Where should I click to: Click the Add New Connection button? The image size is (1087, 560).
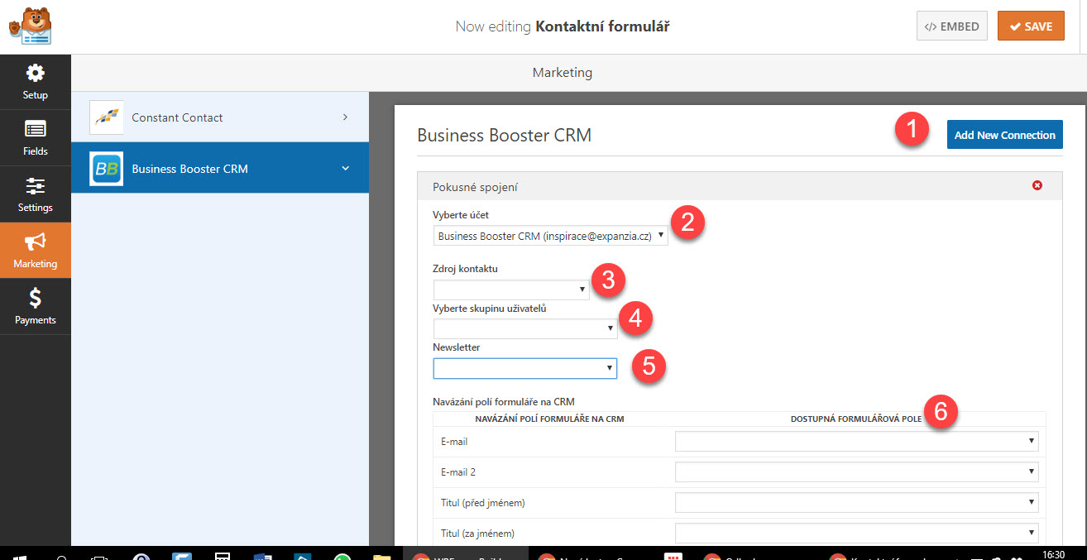[x=1005, y=135]
